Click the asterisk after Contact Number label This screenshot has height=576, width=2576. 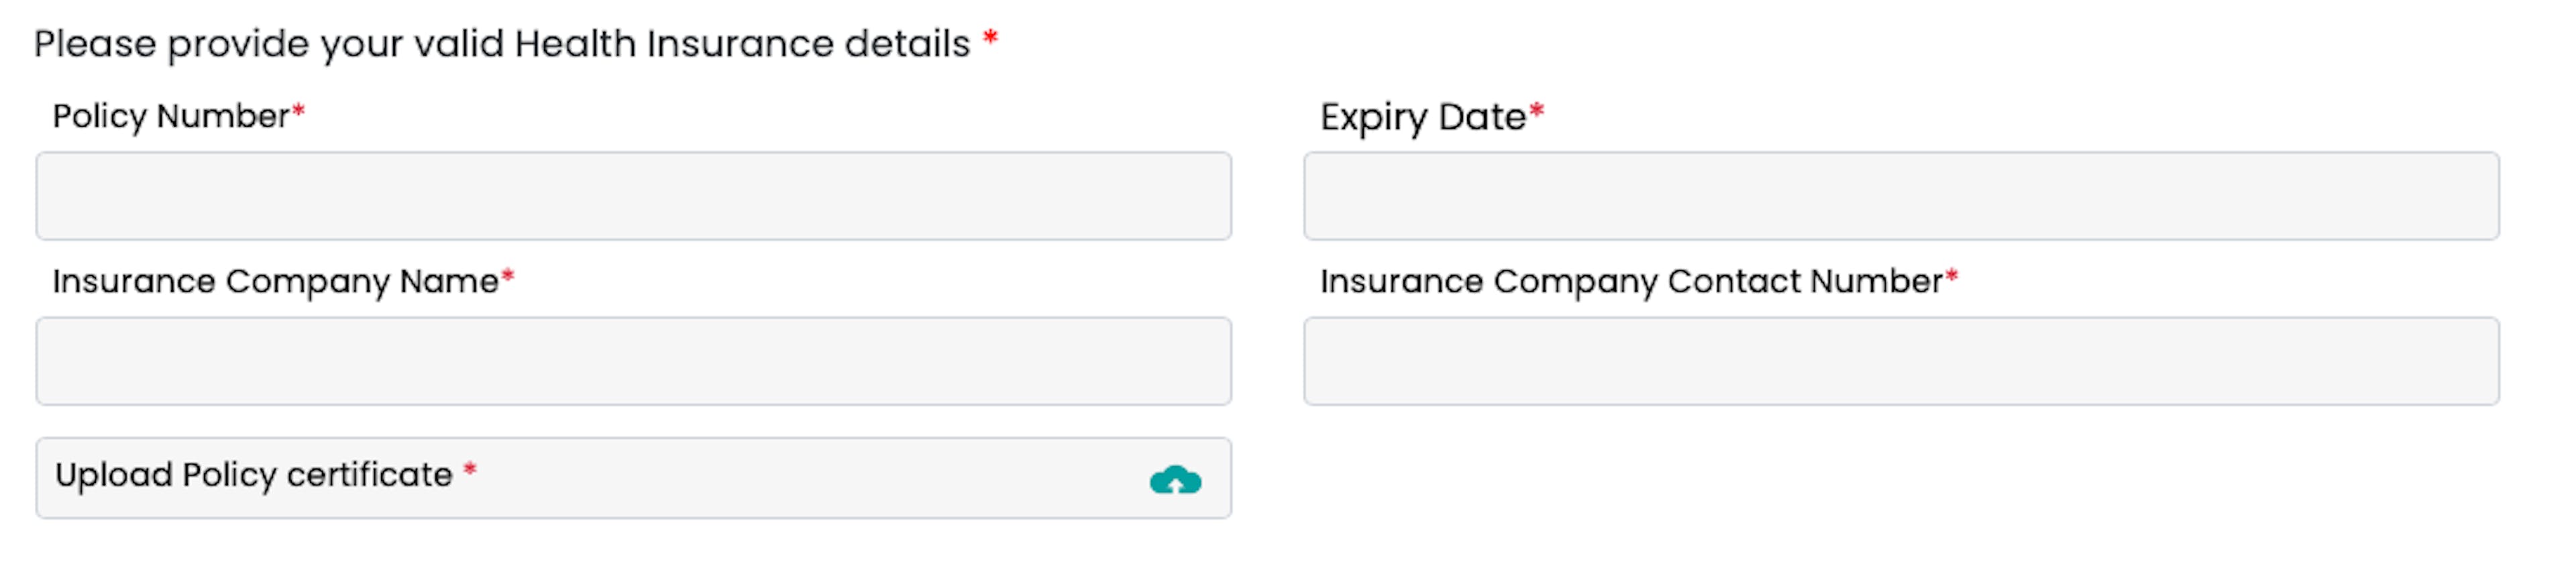[1951, 277]
